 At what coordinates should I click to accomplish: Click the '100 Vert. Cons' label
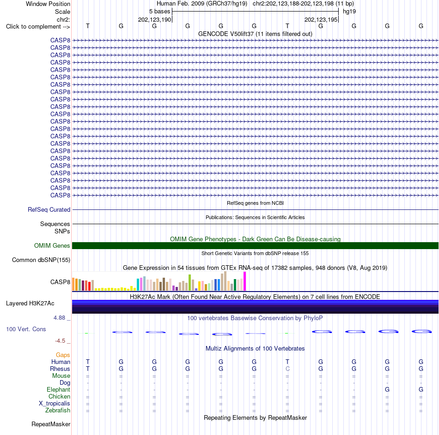[x=26, y=329]
